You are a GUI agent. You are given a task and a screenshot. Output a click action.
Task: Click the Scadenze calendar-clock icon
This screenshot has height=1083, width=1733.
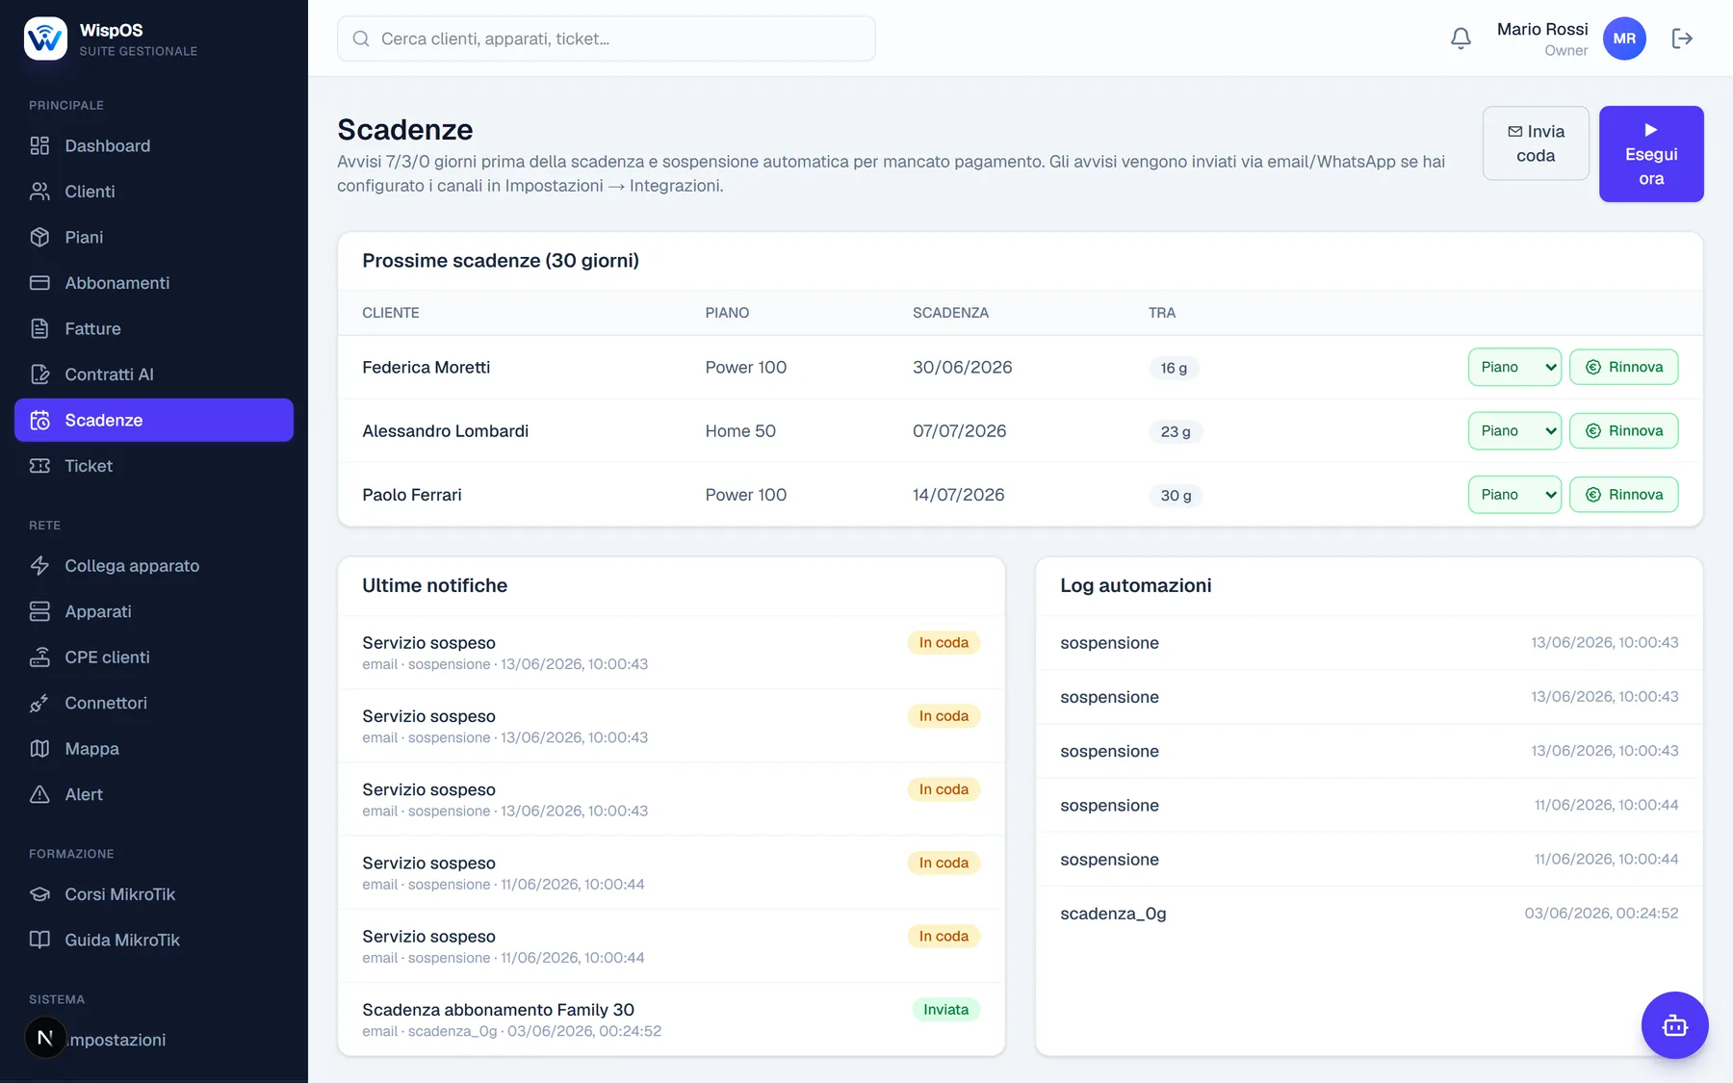(x=39, y=421)
